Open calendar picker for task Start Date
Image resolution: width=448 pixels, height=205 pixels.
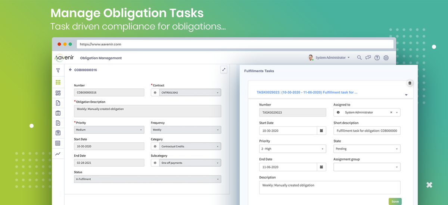(321, 131)
